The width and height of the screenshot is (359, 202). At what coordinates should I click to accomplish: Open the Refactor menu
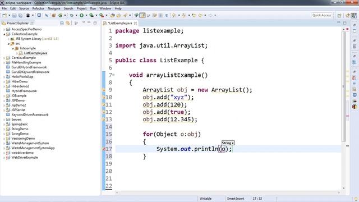[x=38, y=8]
